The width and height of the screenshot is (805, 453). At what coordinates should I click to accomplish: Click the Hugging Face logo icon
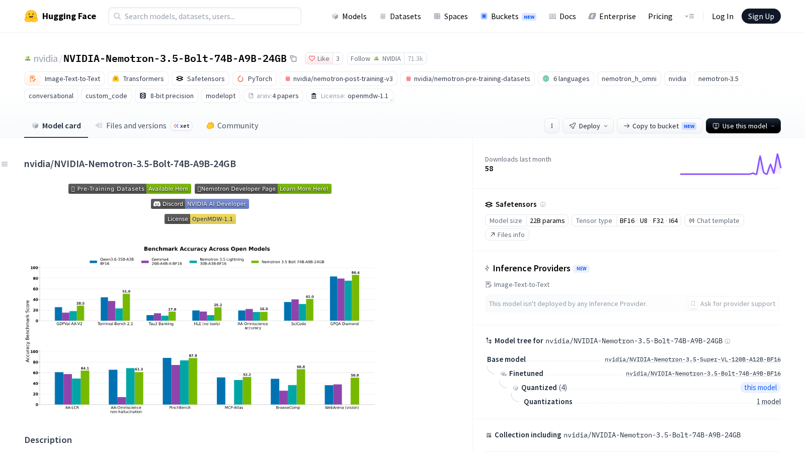31,16
